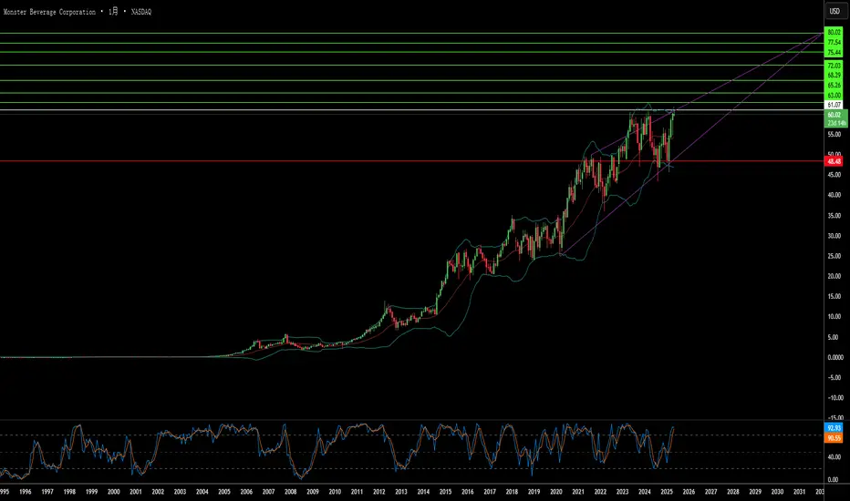Viewport: 850px width, 501px height.
Task: Click the 55.00 price axis value
Action: 834,134
